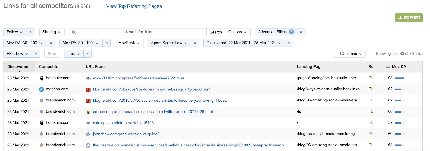Click the Search button

pos(216,32)
